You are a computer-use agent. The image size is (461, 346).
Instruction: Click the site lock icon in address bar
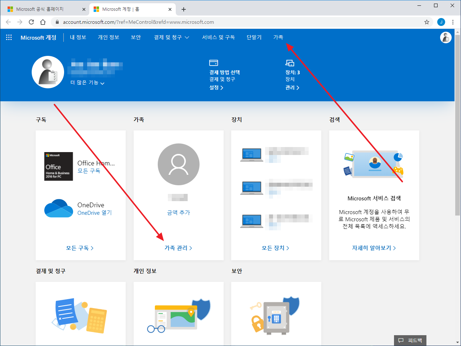57,22
